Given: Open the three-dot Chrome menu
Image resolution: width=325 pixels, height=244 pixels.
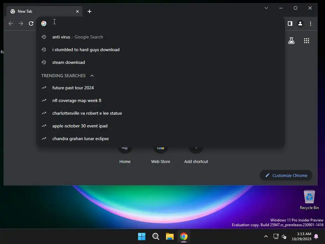Looking at the screenshot, I should pyautogui.click(x=310, y=24).
